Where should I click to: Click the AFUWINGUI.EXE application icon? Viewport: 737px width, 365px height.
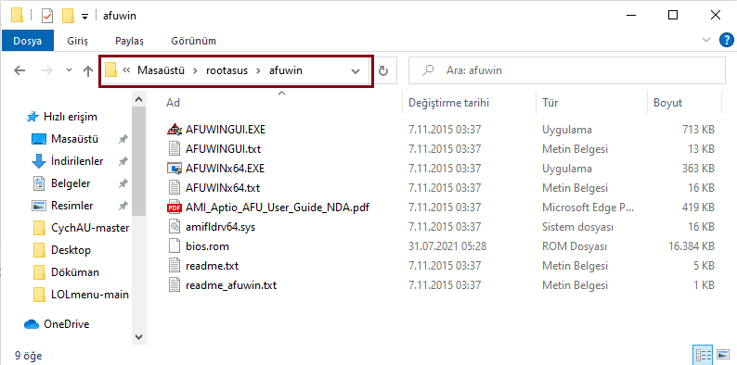pos(175,130)
